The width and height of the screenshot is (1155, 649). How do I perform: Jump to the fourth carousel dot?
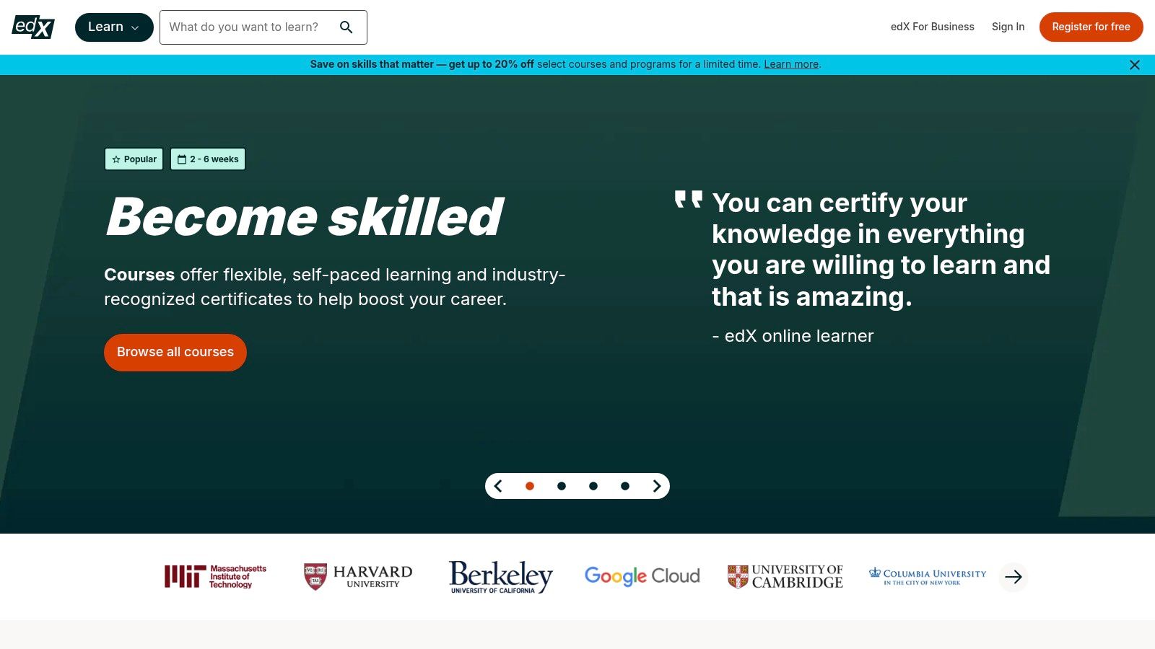coord(625,486)
